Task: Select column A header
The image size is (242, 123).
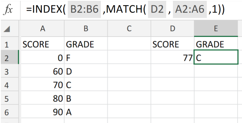Action: click(x=43, y=28)
